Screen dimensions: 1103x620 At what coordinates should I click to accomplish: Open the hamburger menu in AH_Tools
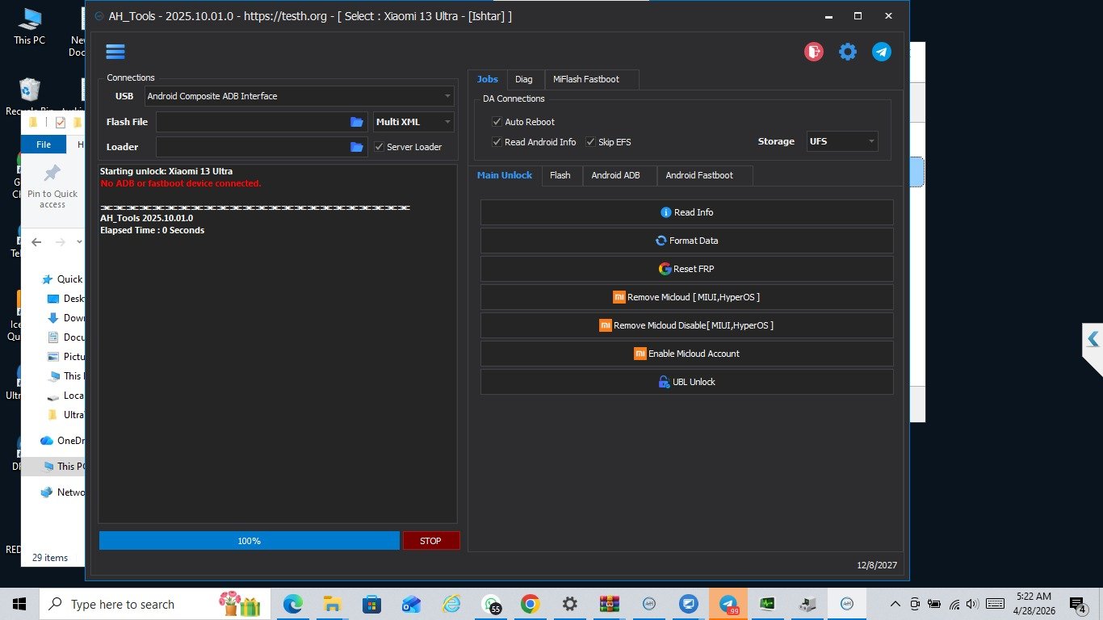115,52
